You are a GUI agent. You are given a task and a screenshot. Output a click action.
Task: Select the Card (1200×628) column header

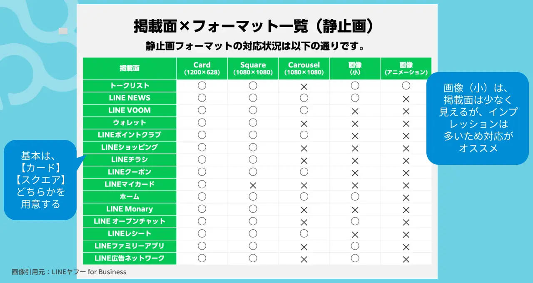[202, 68]
